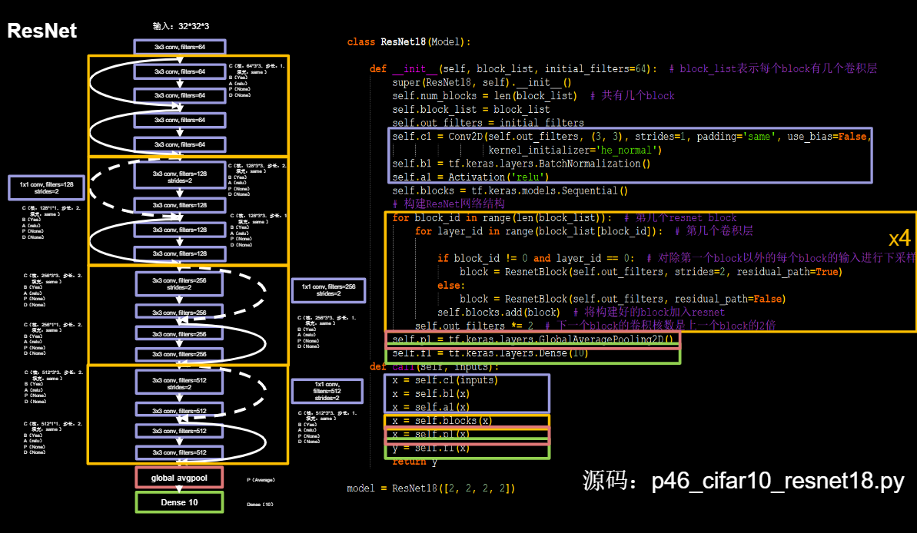Select the top "3x3 conv, filters=64" block

179,47
